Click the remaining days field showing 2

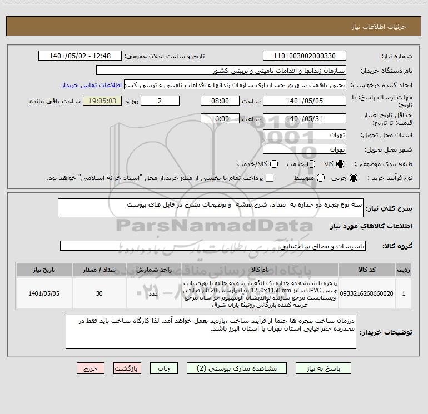(x=160, y=101)
